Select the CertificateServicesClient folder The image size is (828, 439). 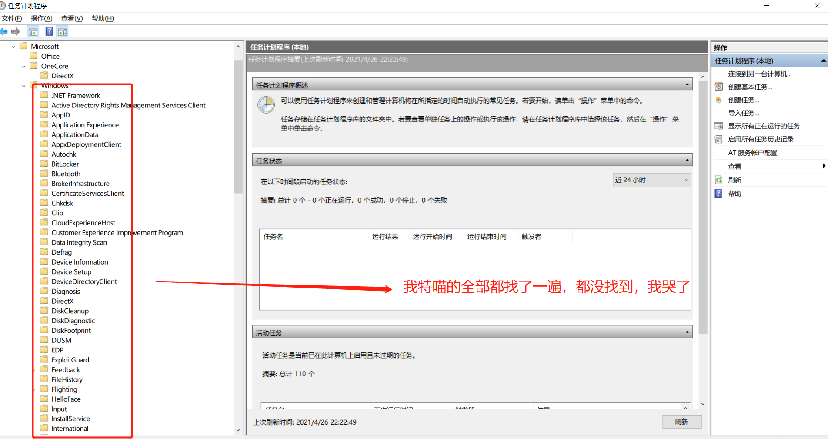(x=88, y=193)
